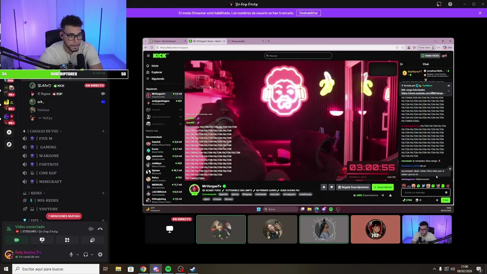Select the EN DIRECTO stream tile
The image size is (487, 274).
tap(169, 229)
